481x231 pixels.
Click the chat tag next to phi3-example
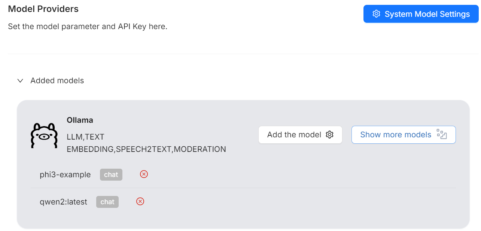tap(111, 175)
